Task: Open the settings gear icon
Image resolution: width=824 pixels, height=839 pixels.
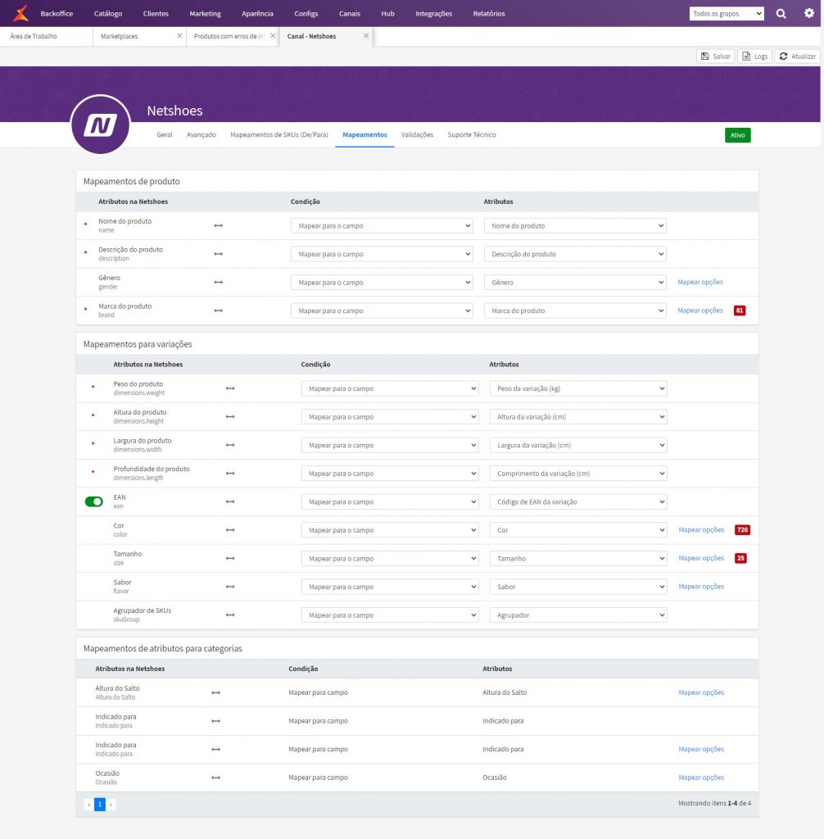Action: point(809,13)
